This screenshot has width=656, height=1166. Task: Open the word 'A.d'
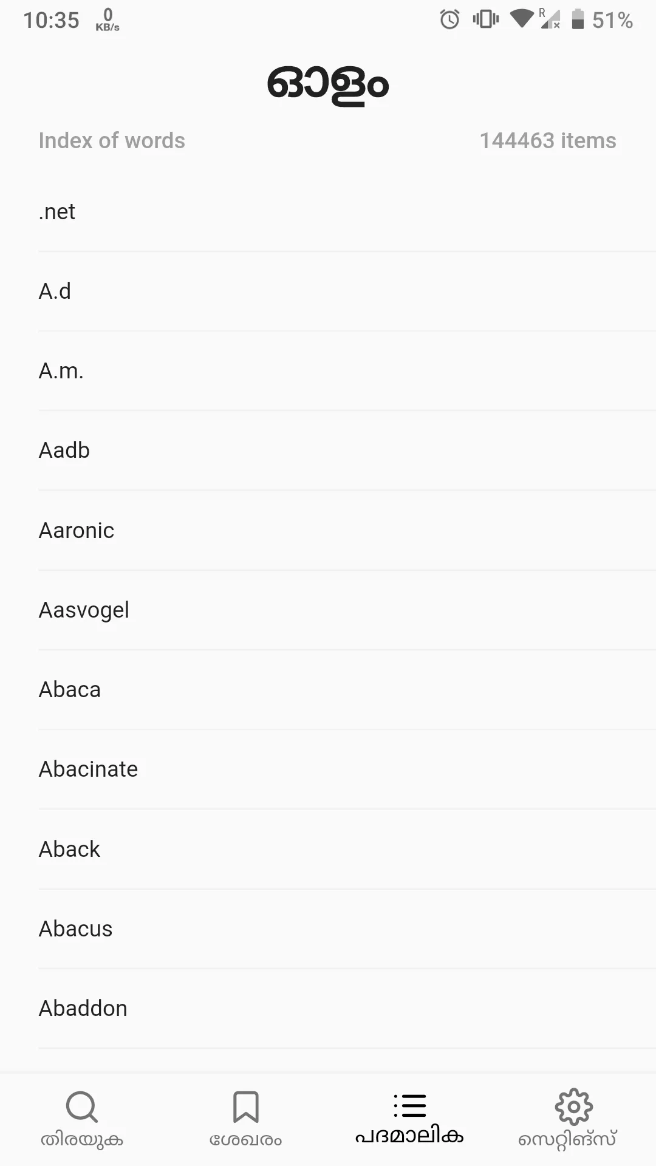pyautogui.click(x=55, y=291)
